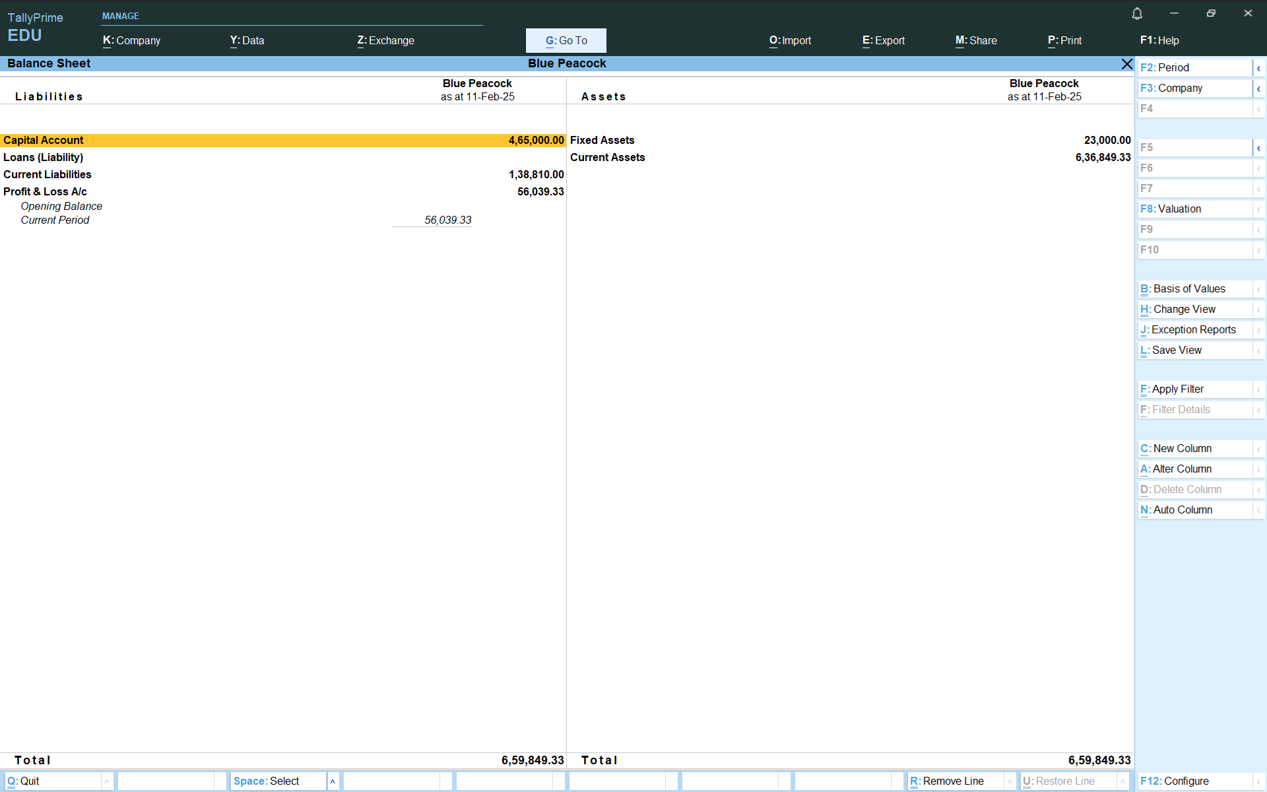Click N: Auto Column
Viewport: 1267px width, 792px height.
tap(1194, 510)
